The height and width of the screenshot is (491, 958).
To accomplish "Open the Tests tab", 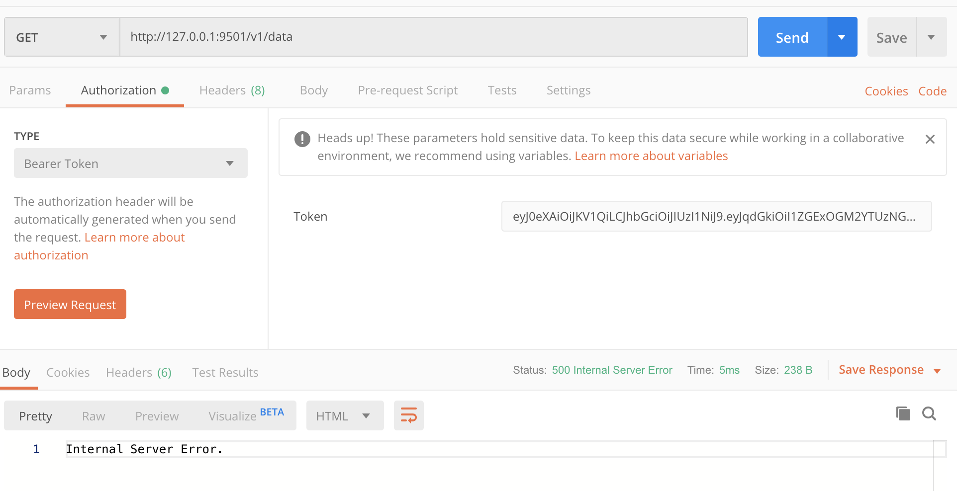I will (x=502, y=90).
